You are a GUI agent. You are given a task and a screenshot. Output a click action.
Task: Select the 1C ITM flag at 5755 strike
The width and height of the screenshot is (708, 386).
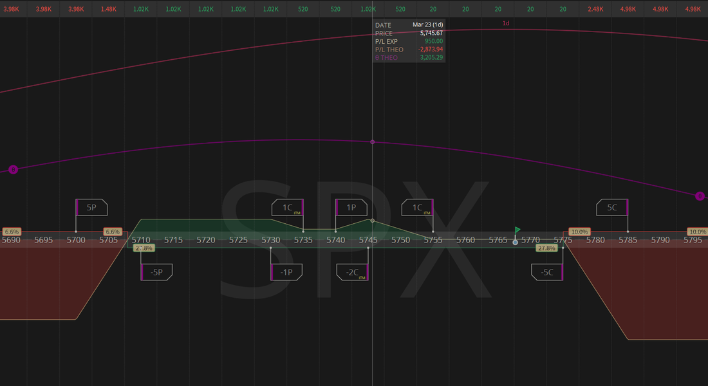click(x=418, y=207)
